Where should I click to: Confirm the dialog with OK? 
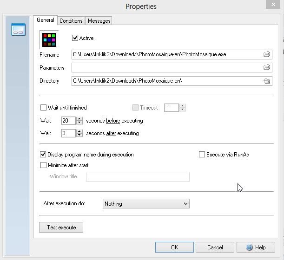coord(174,247)
